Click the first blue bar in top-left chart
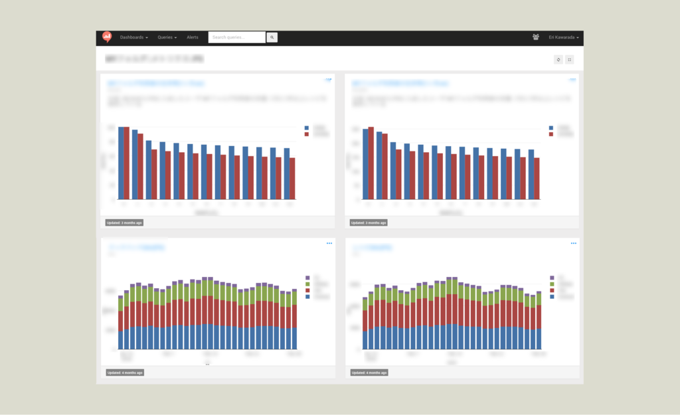Screen dimensions: 680x415 (121, 163)
